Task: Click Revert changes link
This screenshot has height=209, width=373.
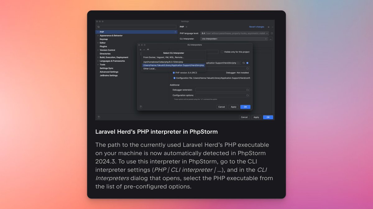Action: pos(256,27)
